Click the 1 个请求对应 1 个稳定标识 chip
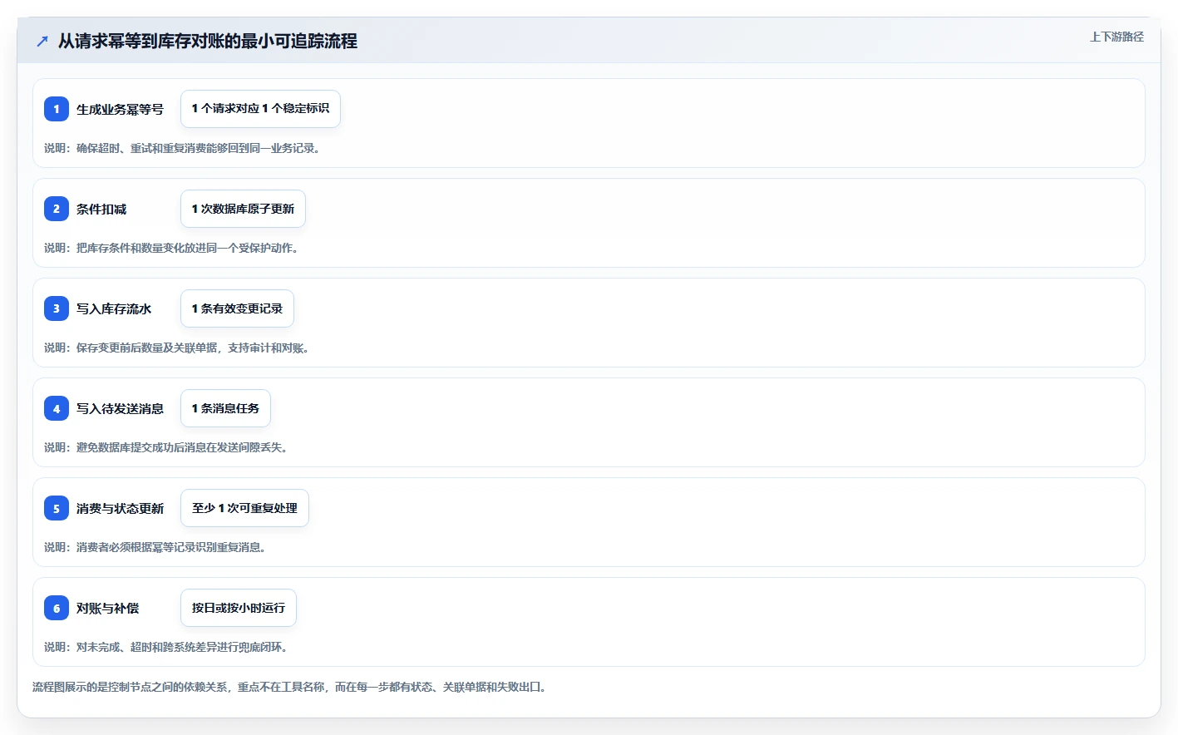1178x735 pixels. point(260,109)
